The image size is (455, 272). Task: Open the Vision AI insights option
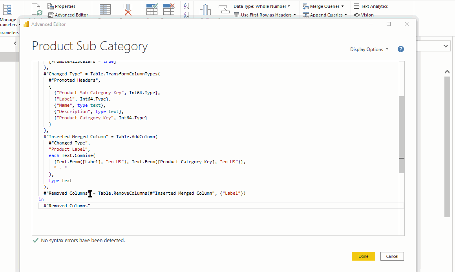(x=364, y=15)
